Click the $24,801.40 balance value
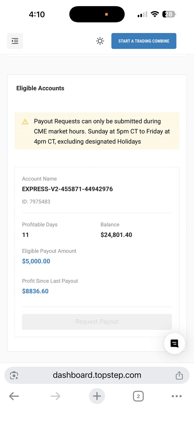This screenshot has width=194, height=421. pyautogui.click(x=116, y=235)
